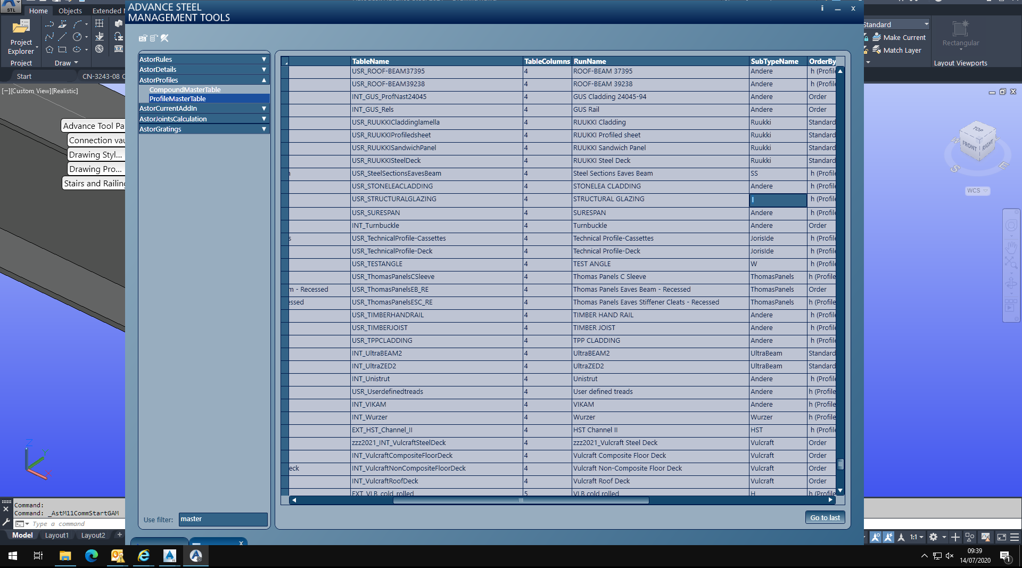This screenshot has height=568, width=1022.
Task: Select the Line drawing tool
Action: (62, 37)
